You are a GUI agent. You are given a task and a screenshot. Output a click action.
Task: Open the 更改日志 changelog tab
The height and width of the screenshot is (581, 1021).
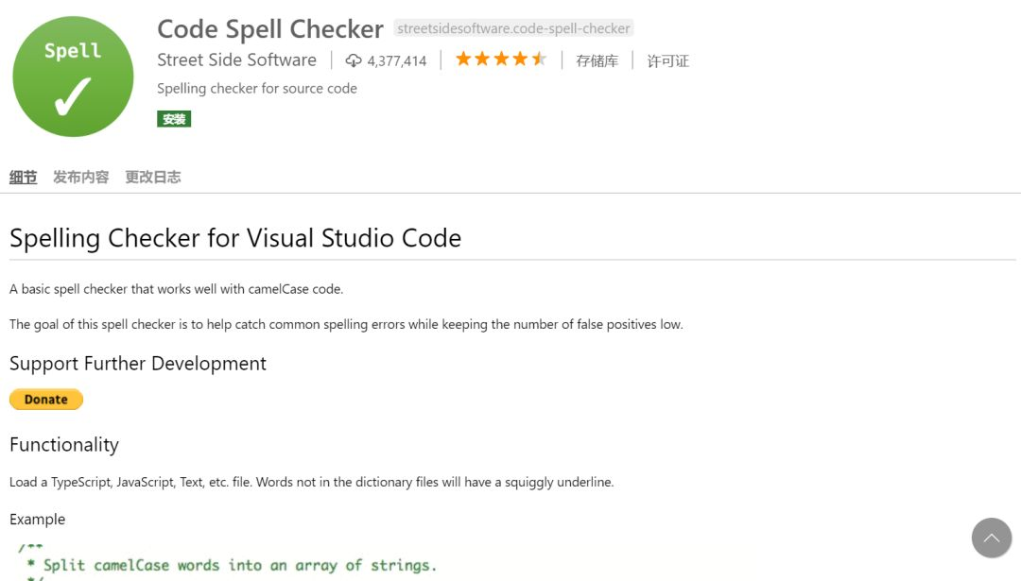click(x=153, y=177)
